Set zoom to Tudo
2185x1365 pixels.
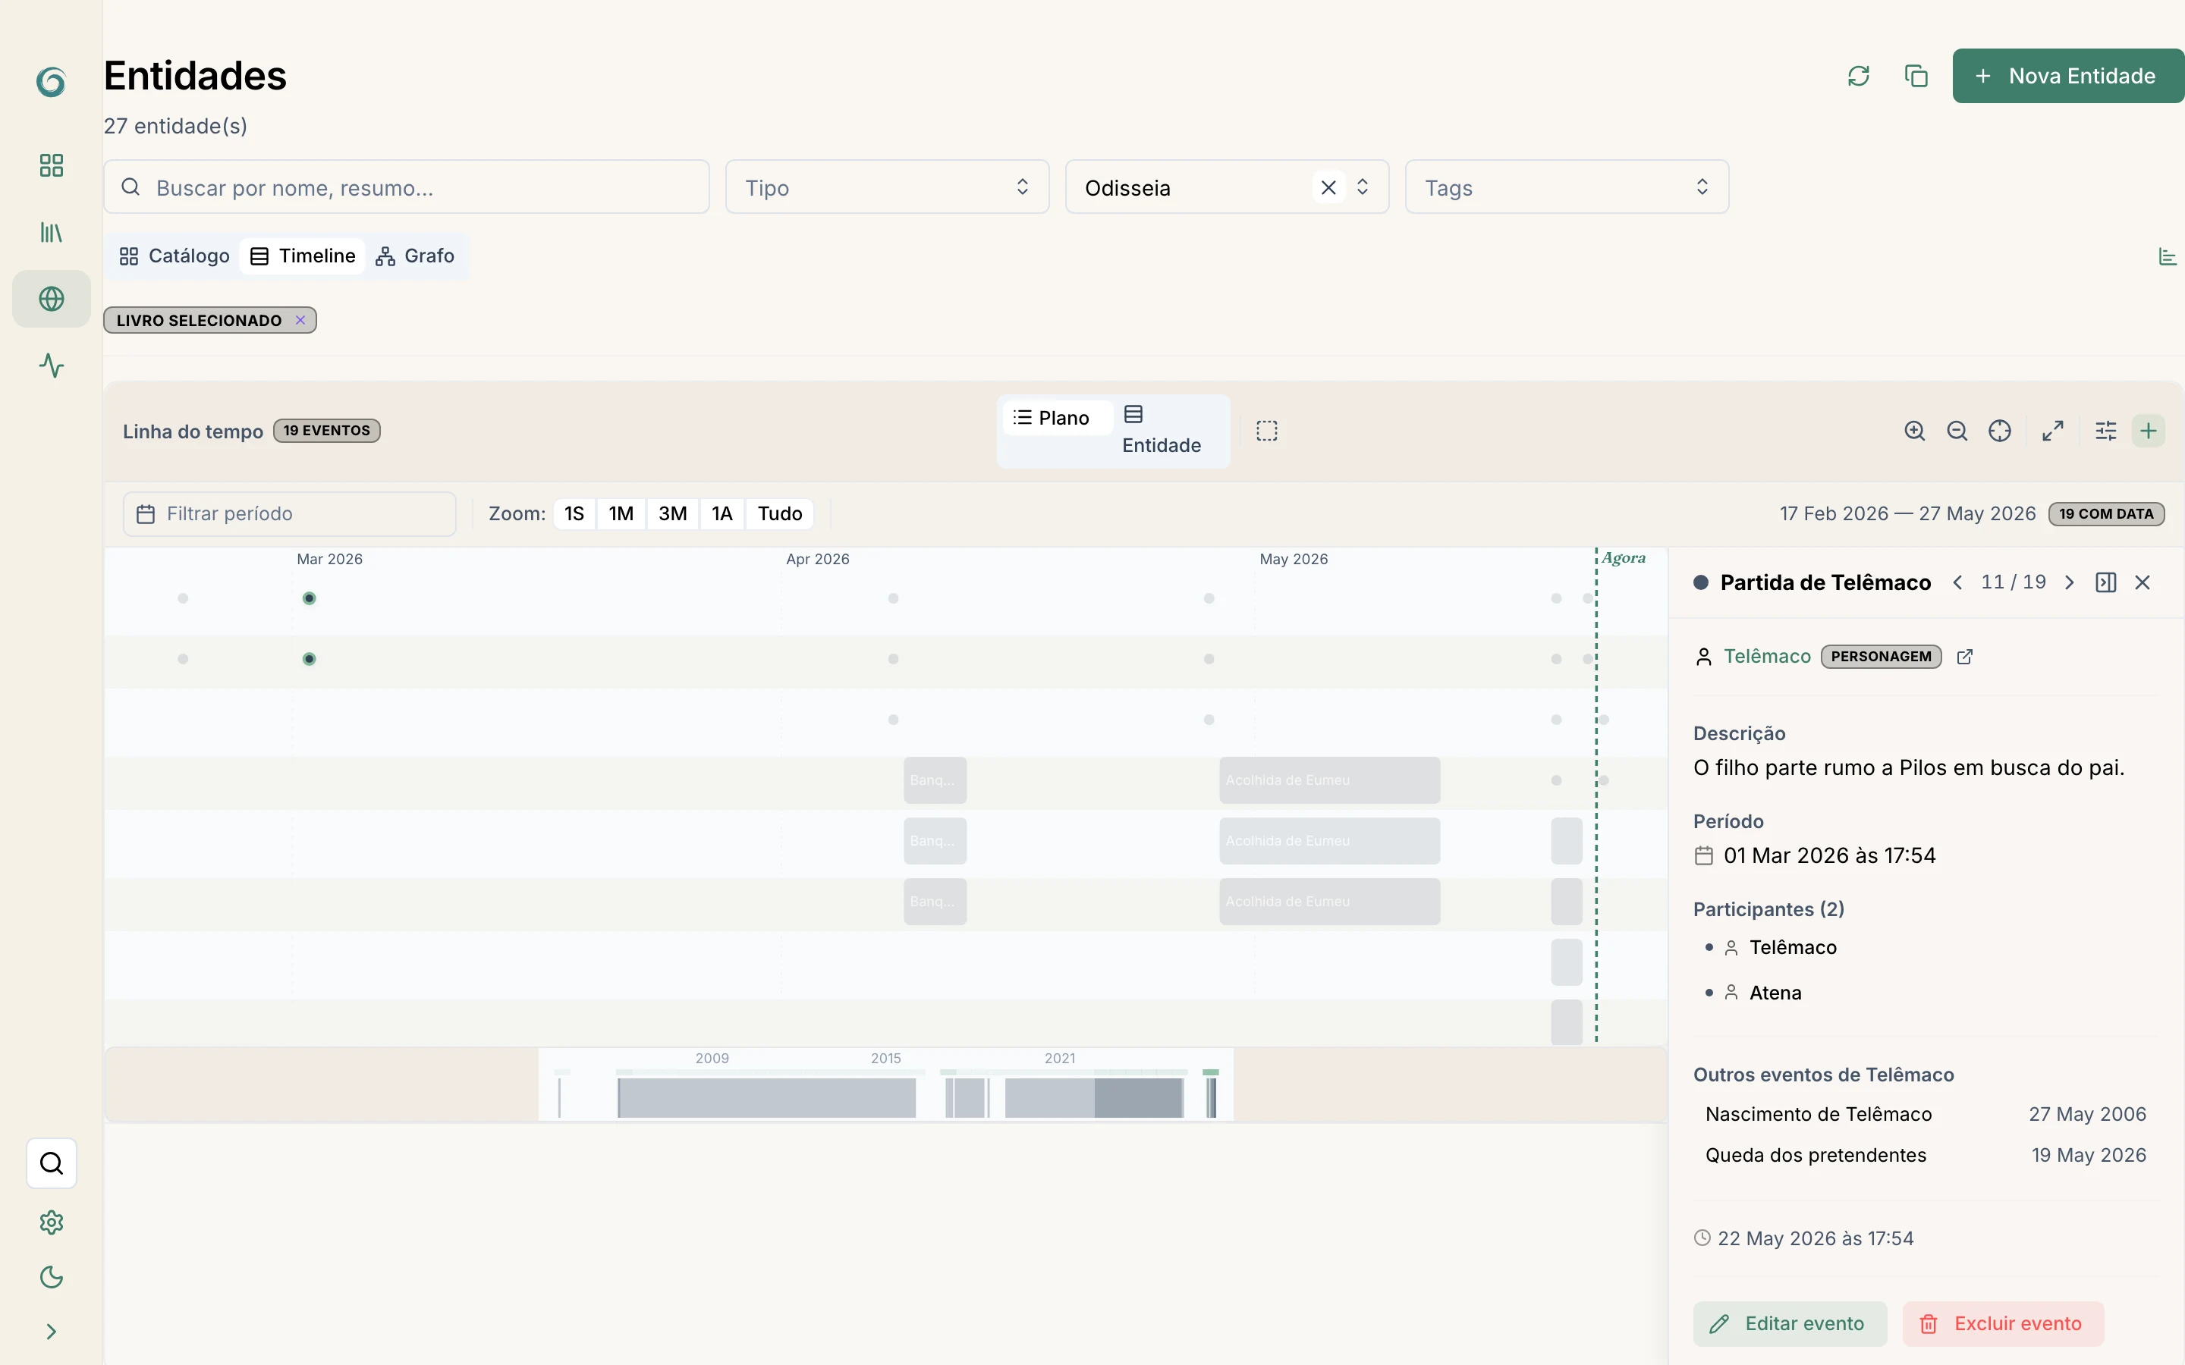[780, 513]
